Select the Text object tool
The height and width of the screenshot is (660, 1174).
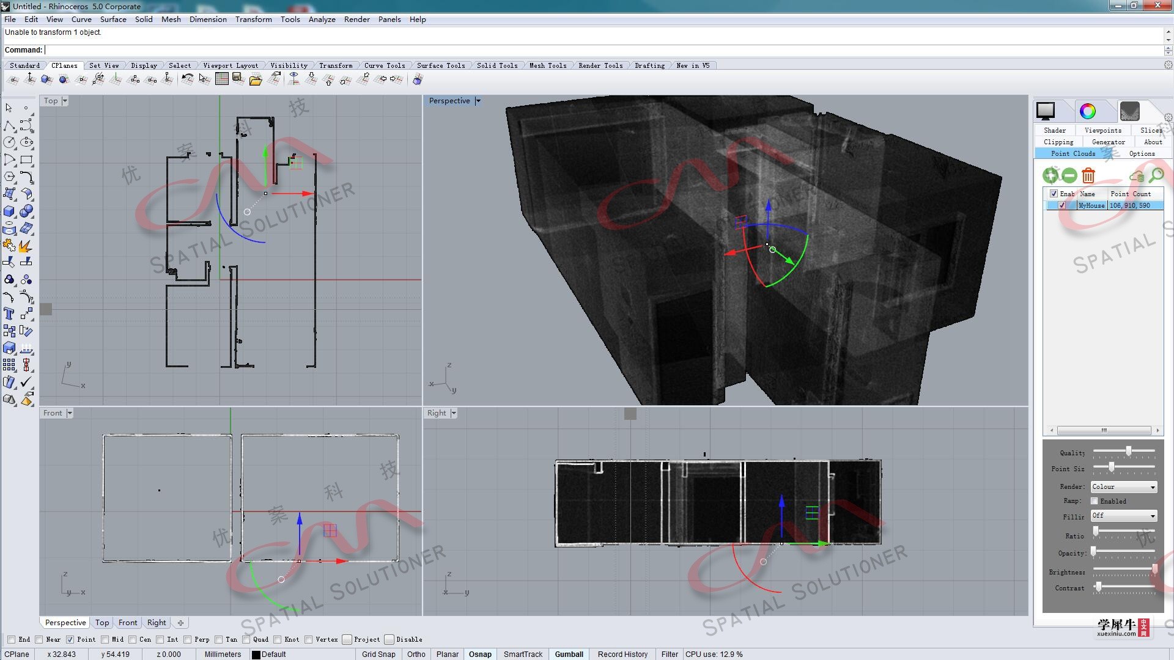tap(9, 314)
